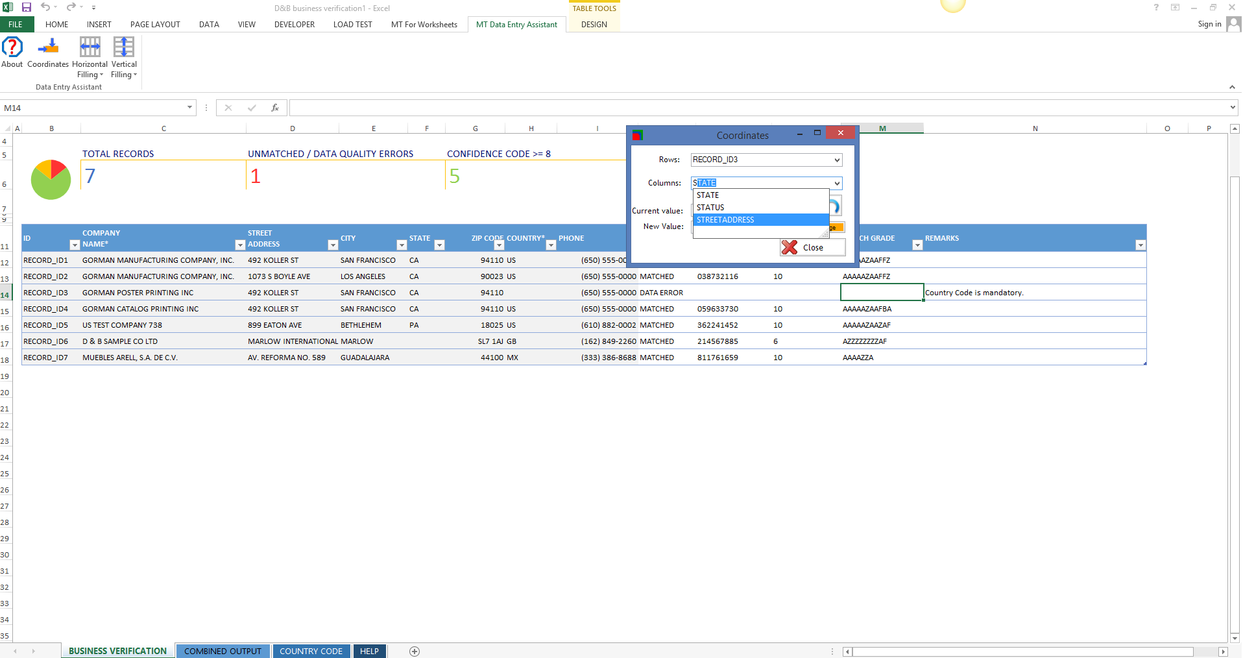Switch to COUNTRY CODE sheet
The width and height of the screenshot is (1243, 658).
tap(311, 651)
